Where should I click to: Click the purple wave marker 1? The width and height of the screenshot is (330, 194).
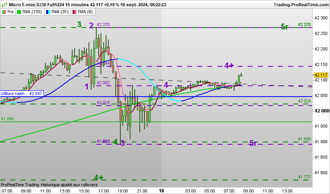click(x=87, y=87)
